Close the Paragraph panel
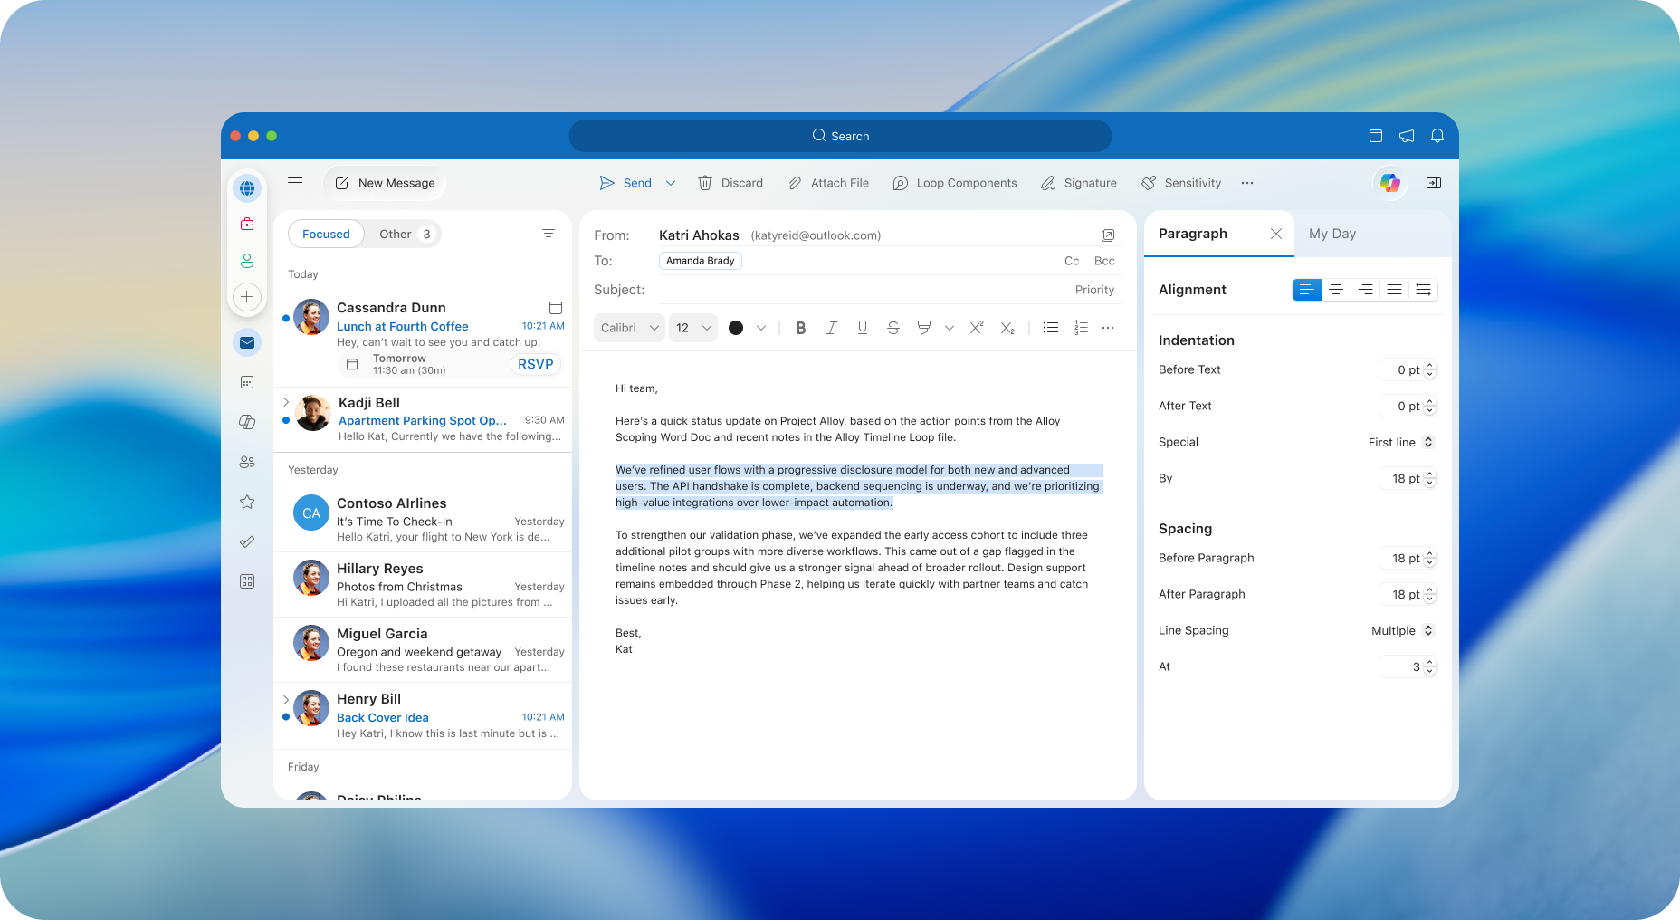1680x920 pixels. (x=1276, y=234)
